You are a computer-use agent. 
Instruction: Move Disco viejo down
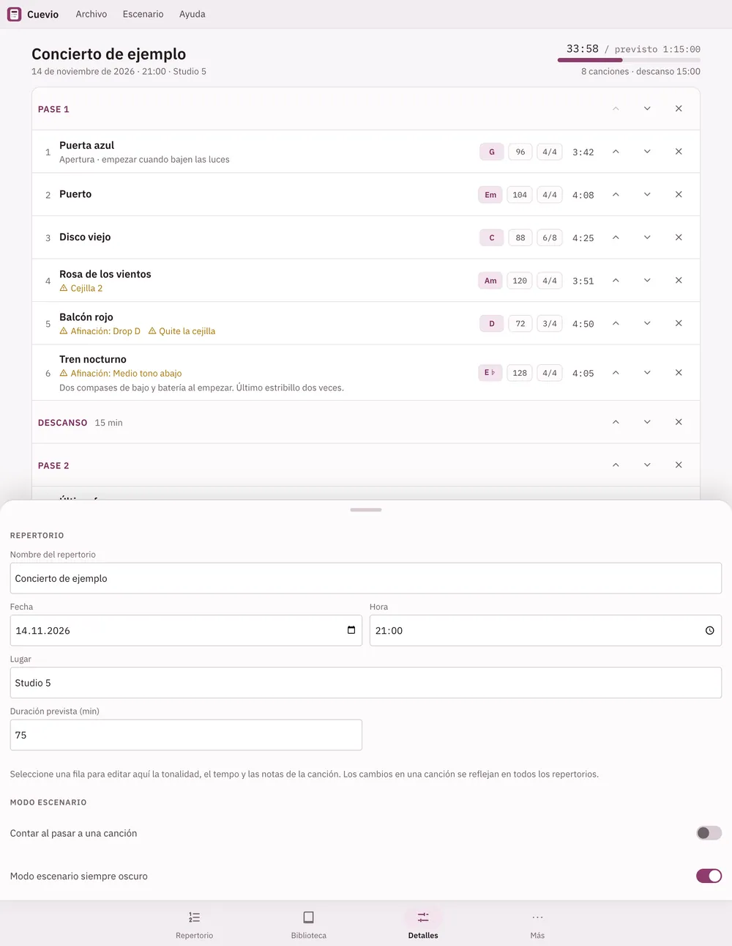pos(647,237)
